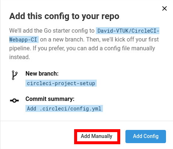Click the commit node icon
The width and height of the screenshot is (173, 149).
[x=14, y=101]
